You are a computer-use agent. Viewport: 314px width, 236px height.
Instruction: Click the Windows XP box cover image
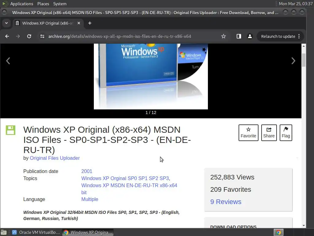click(x=151, y=77)
